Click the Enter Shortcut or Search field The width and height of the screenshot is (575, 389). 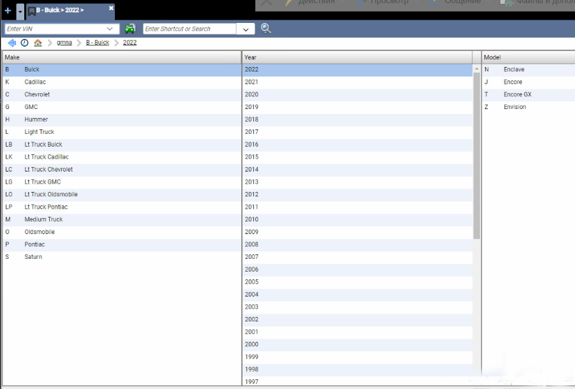pyautogui.click(x=189, y=29)
